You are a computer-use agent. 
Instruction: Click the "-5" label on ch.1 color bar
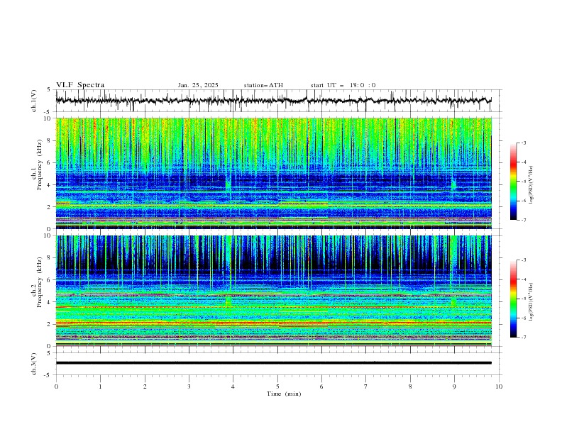[x=524, y=182]
